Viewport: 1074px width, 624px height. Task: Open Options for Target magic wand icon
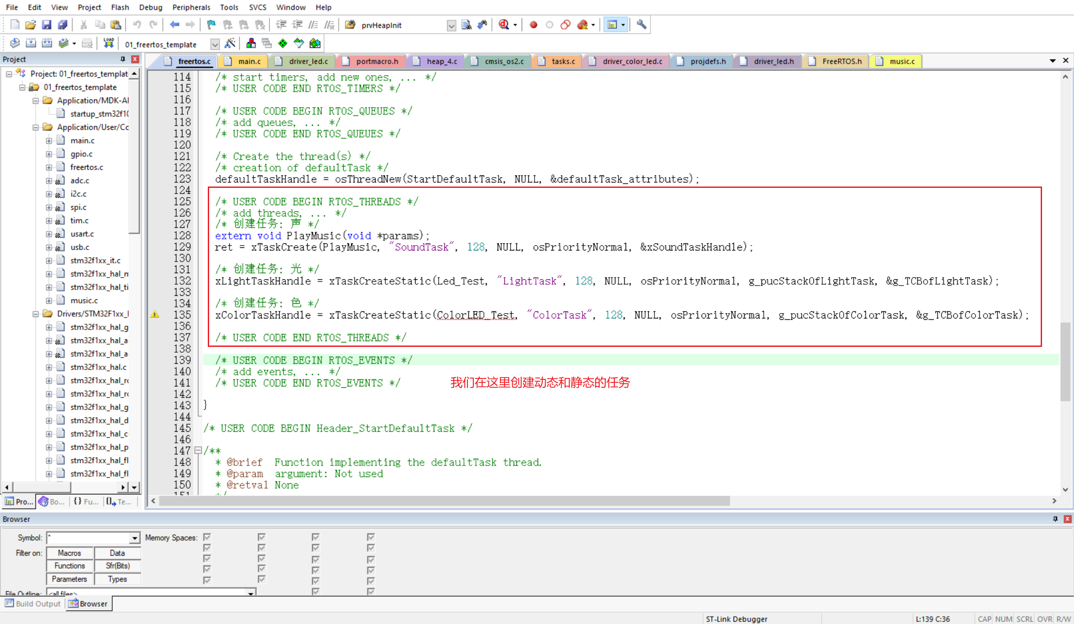coord(230,43)
